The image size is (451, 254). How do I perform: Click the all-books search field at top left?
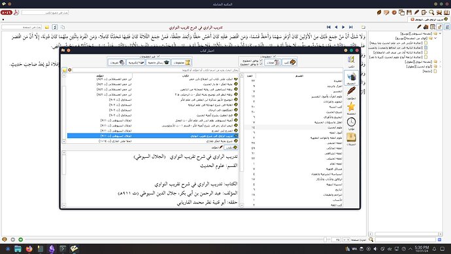tap(45, 12)
